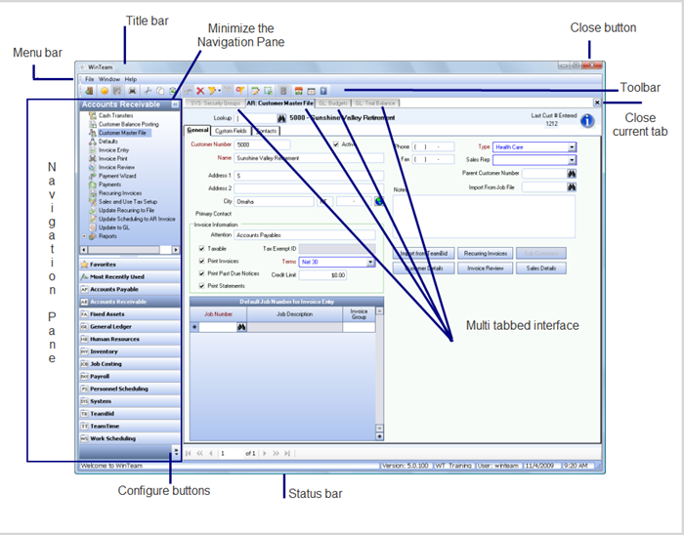
Task: Click the Recurring Invoices button
Action: click(484, 253)
